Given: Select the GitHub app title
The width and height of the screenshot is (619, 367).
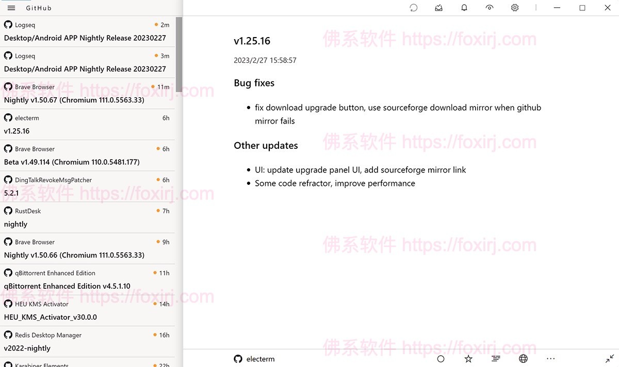Looking at the screenshot, I should (39, 8).
